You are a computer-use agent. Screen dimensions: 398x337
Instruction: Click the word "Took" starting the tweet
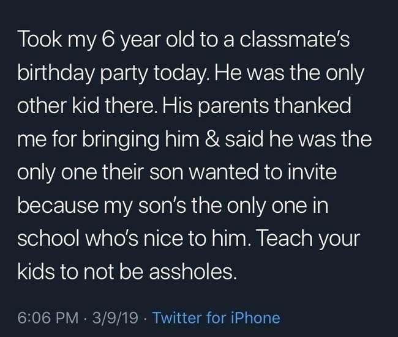pyautogui.click(x=40, y=40)
